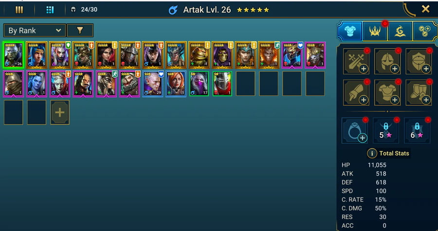Viewport: 438px width, 231px height.
Task: Switch to three-column list view
Action: pos(19,10)
